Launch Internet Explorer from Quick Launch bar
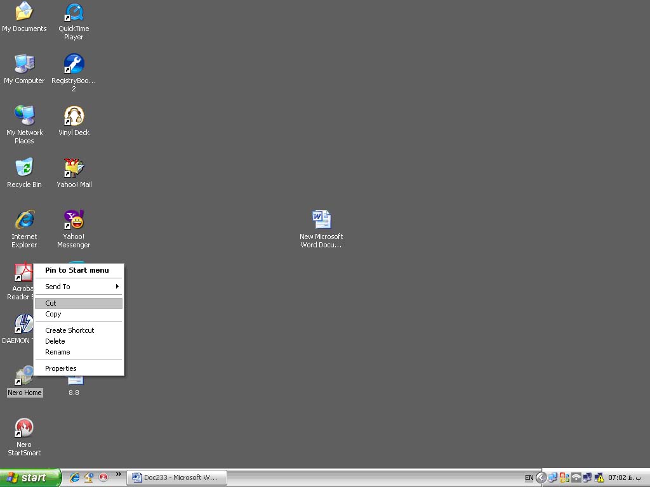 [x=75, y=477]
